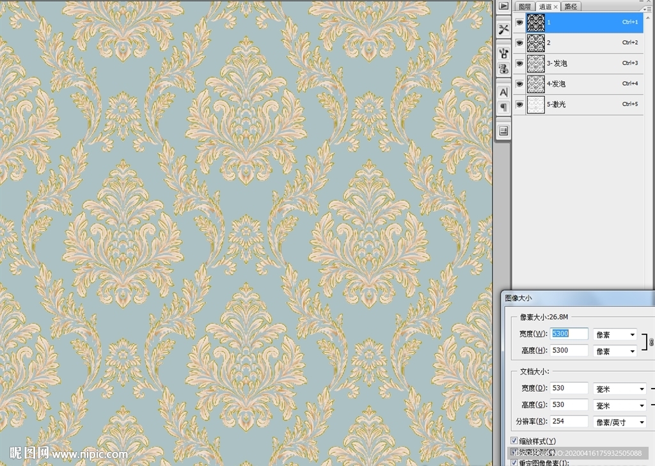The height and width of the screenshot is (466, 655).
Task: Open the pixel width unit dropdown
Action: [615, 334]
